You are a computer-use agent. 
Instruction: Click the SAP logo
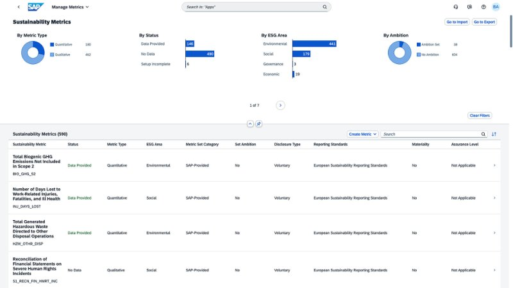pos(36,7)
